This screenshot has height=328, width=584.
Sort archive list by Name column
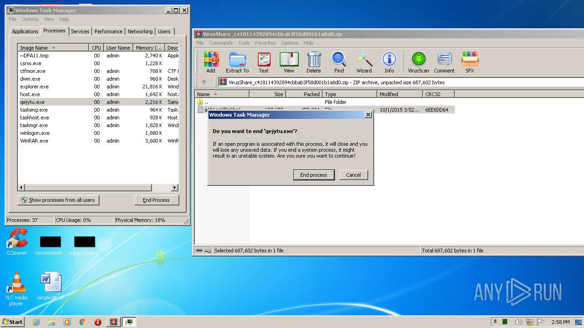[x=222, y=94]
